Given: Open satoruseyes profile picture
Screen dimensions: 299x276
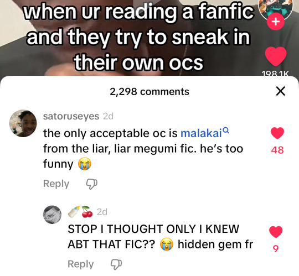Looking at the screenshot, I should (23, 123).
